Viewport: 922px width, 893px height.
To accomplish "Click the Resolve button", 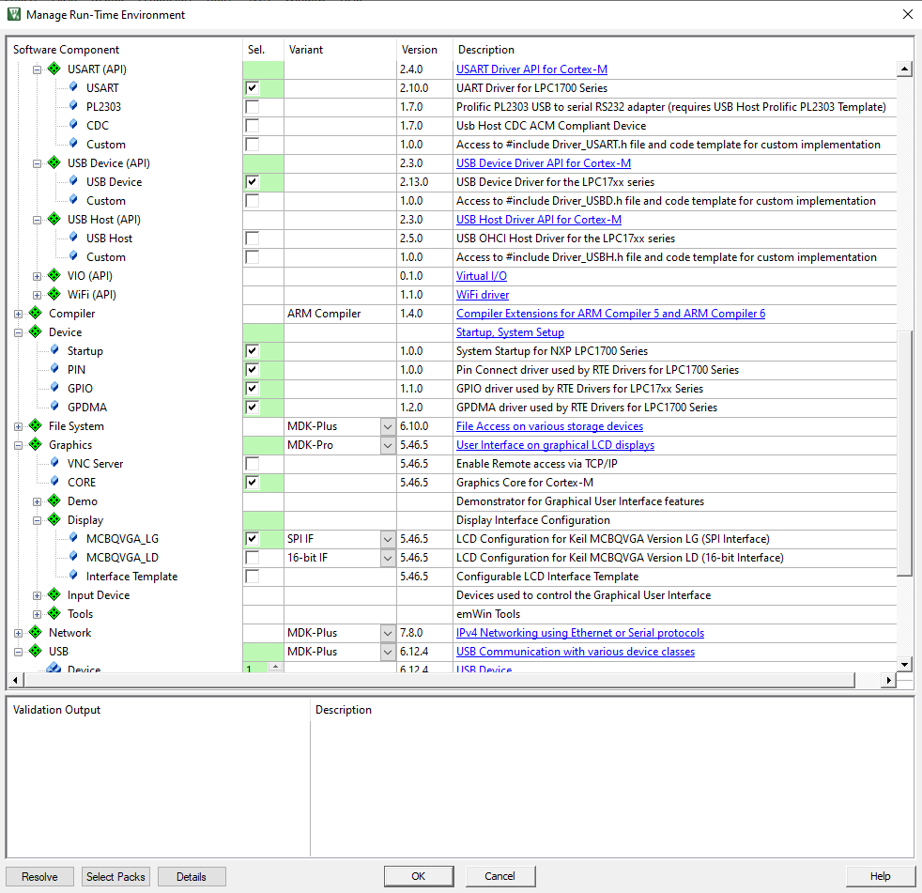I will [39, 875].
